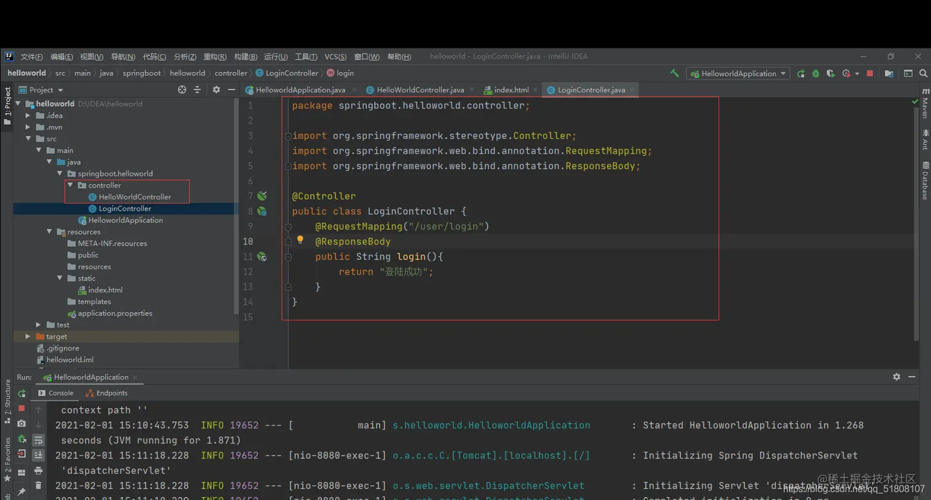The width and height of the screenshot is (931, 500).
Task: Click the light bulb intention icon on line 10
Action: [x=300, y=240]
